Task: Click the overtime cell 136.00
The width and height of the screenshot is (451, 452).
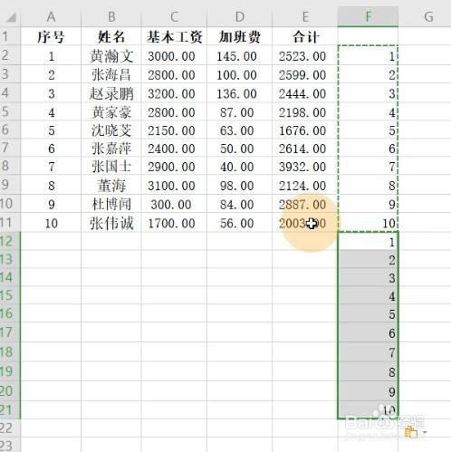Action: coord(240,93)
